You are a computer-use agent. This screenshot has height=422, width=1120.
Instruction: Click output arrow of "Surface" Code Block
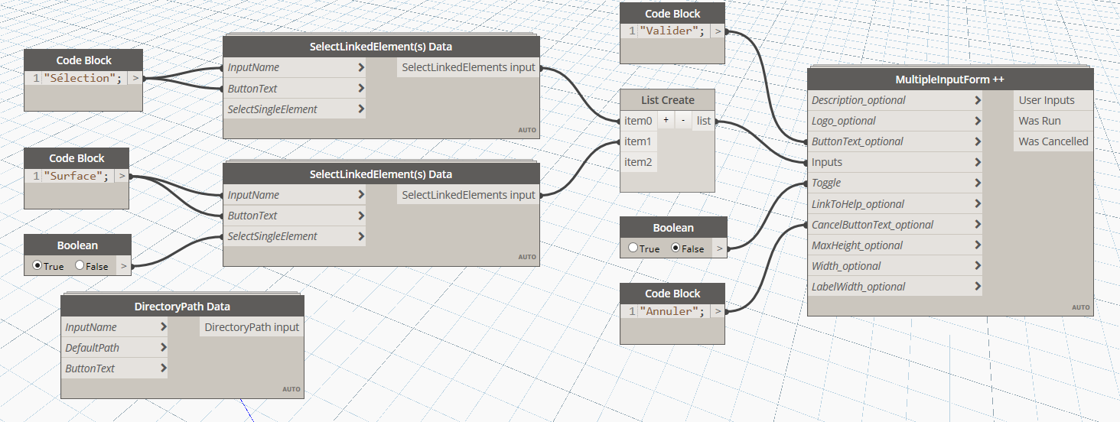pos(122,177)
